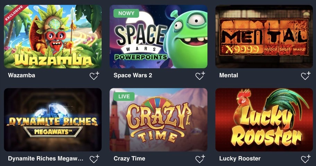This screenshot has width=316, height=166.
Task: Click the Dynamite Riches Megaw... title
Action: pos(45,158)
